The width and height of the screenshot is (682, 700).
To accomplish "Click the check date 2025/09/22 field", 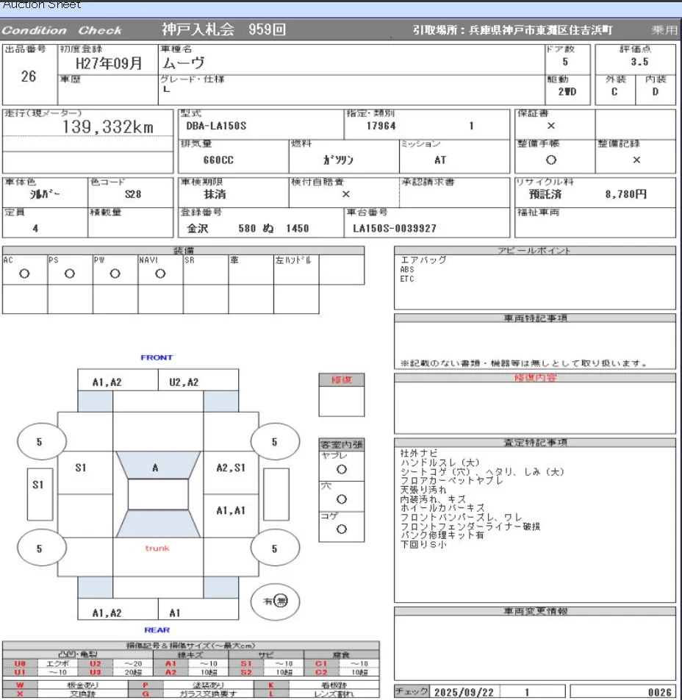I will click(x=465, y=692).
